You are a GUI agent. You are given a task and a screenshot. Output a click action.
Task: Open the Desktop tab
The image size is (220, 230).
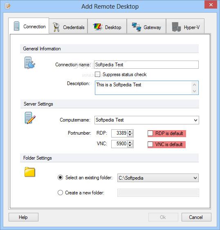(107, 26)
